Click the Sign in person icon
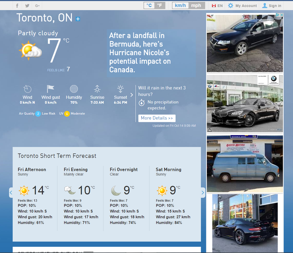Viewport: 293px width, 253px height. pos(264,6)
